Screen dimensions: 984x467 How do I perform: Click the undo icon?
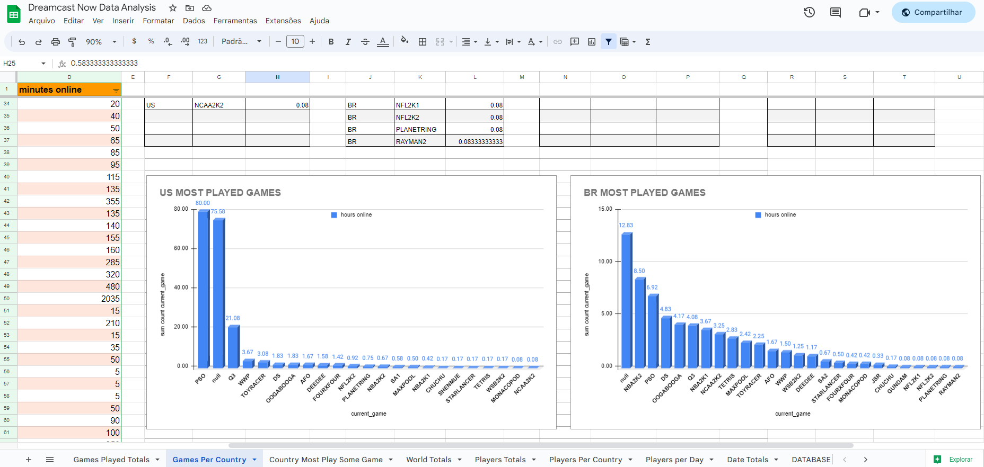(22, 42)
